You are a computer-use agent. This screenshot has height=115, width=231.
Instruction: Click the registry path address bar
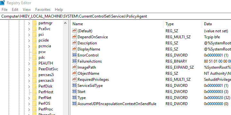[116, 16]
